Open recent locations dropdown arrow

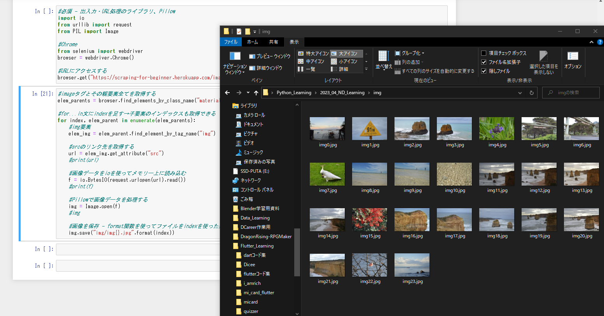[248, 93]
